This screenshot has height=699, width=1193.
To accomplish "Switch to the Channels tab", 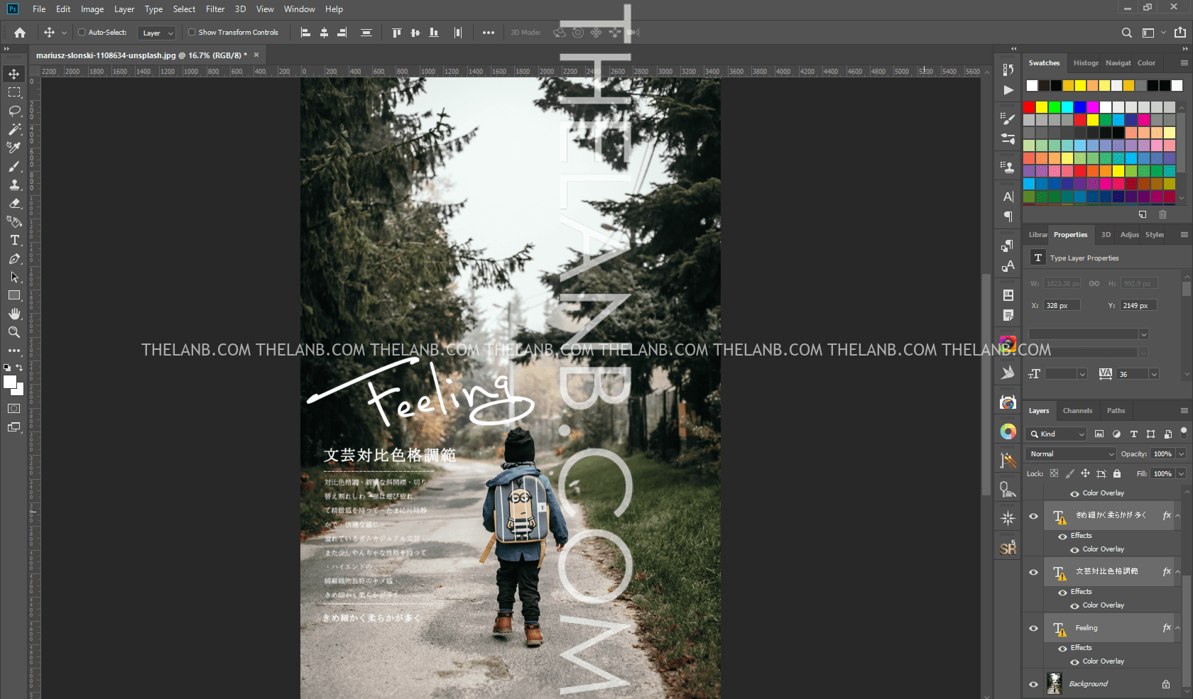I will [1077, 411].
